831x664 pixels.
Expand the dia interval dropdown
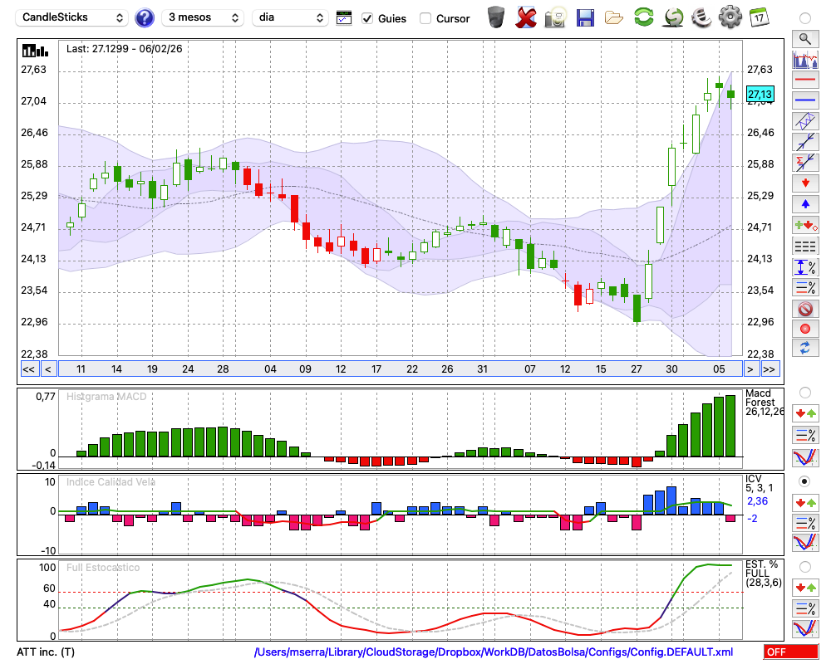[x=290, y=17]
